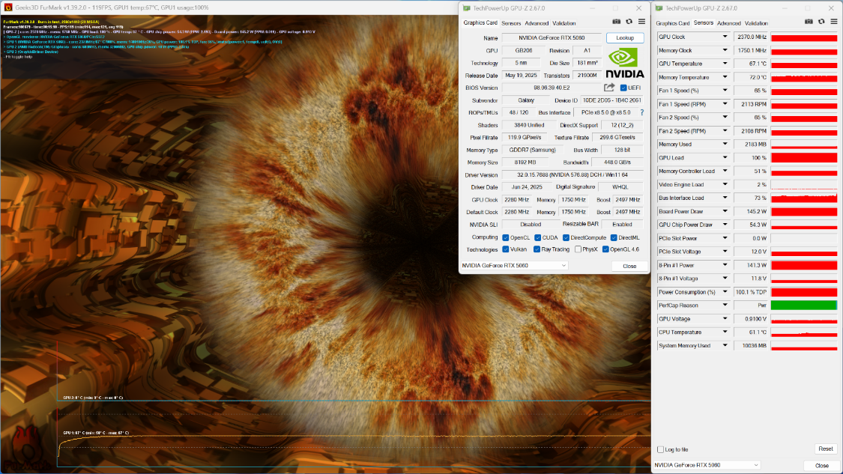Screen dimensions: 843x474
Task: Click the 8-Pin #1 Power value 141.3 W
Action: (x=751, y=265)
